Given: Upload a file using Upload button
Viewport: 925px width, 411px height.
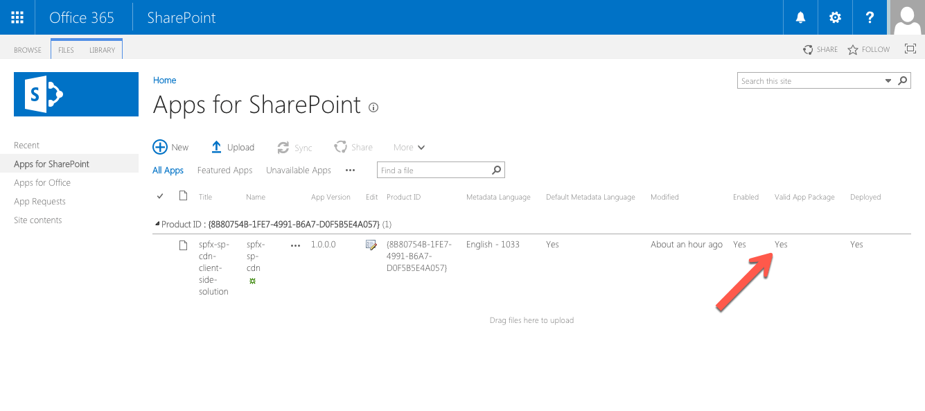Looking at the screenshot, I should (x=233, y=147).
